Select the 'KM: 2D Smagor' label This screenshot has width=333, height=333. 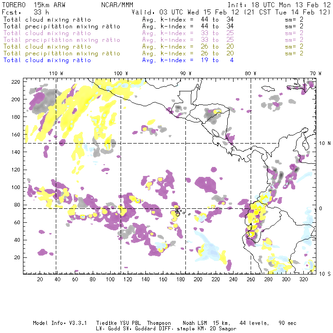(217, 329)
